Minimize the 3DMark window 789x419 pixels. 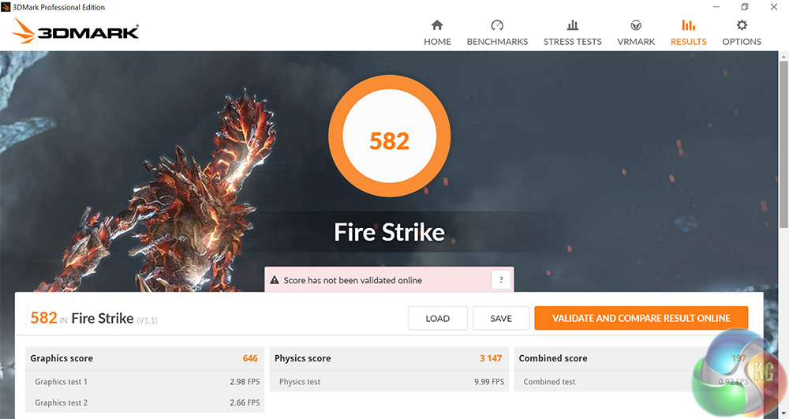coord(716,7)
